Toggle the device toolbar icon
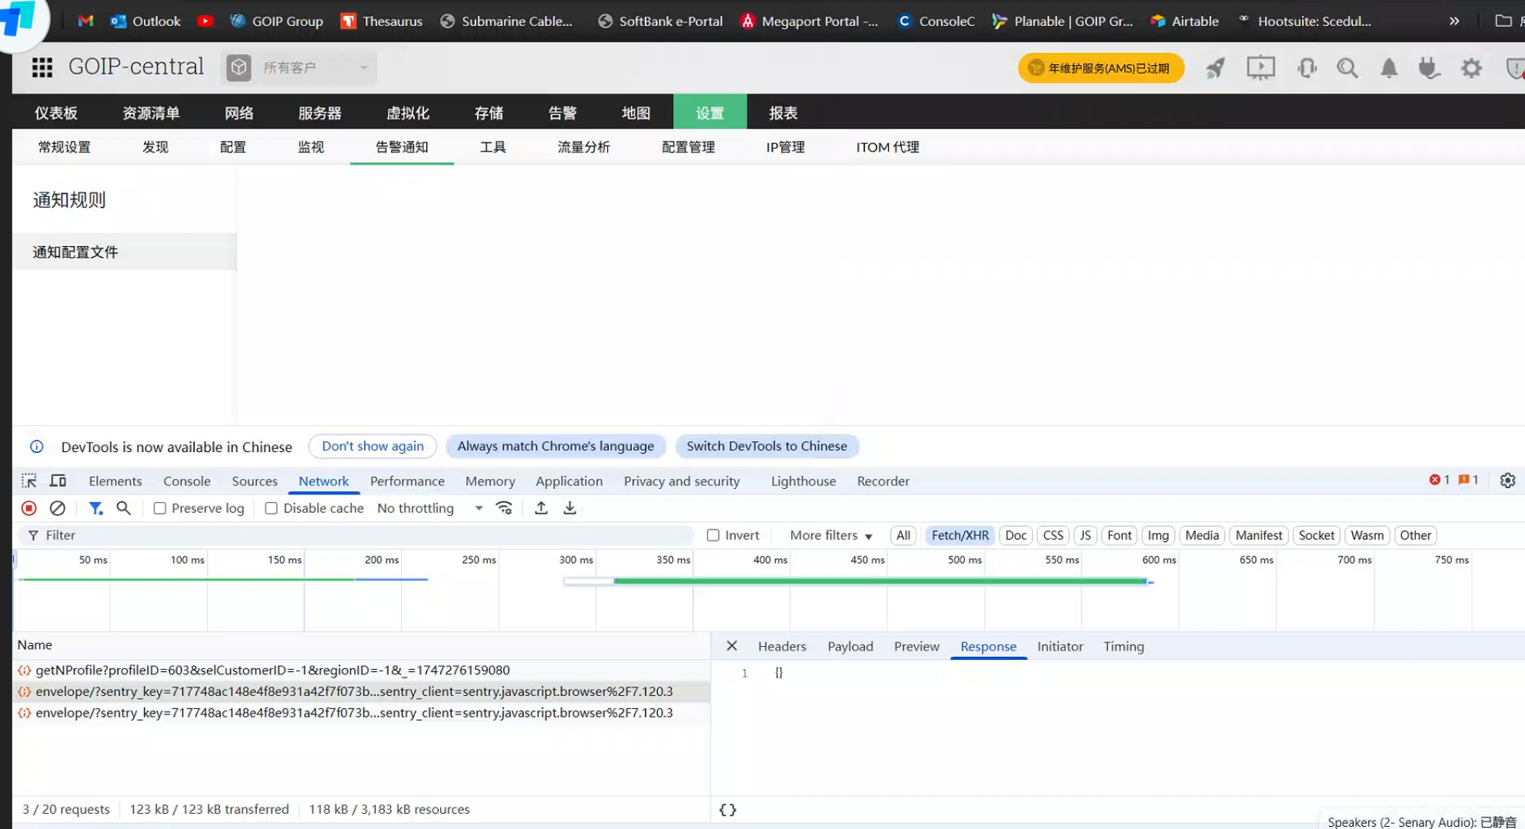1525x829 pixels. coord(58,481)
